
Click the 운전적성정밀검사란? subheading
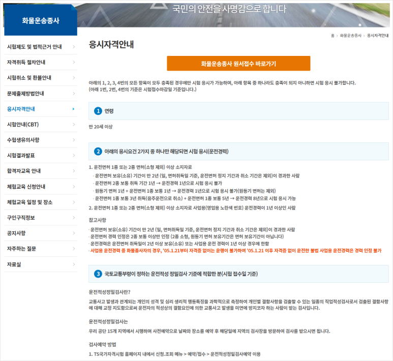pos(109,292)
